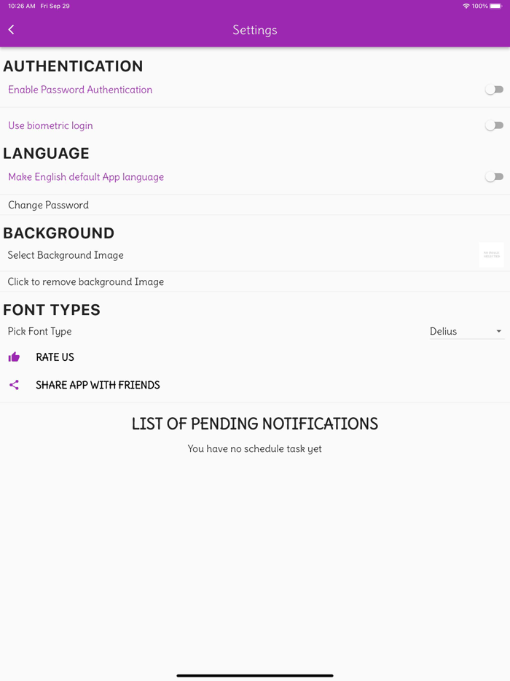Tap the clock showing 10:26 AM

(15, 6)
